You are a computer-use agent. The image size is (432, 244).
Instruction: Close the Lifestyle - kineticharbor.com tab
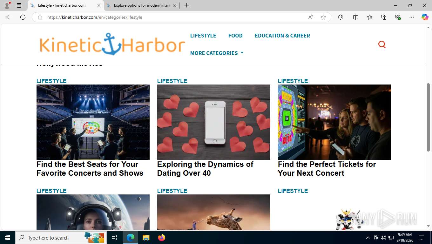pyautogui.click(x=99, y=5)
